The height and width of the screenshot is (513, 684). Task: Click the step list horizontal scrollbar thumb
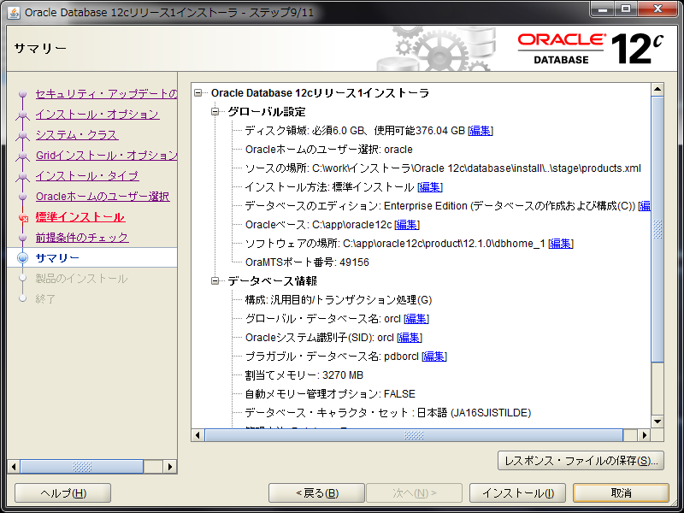pyautogui.click(x=82, y=467)
